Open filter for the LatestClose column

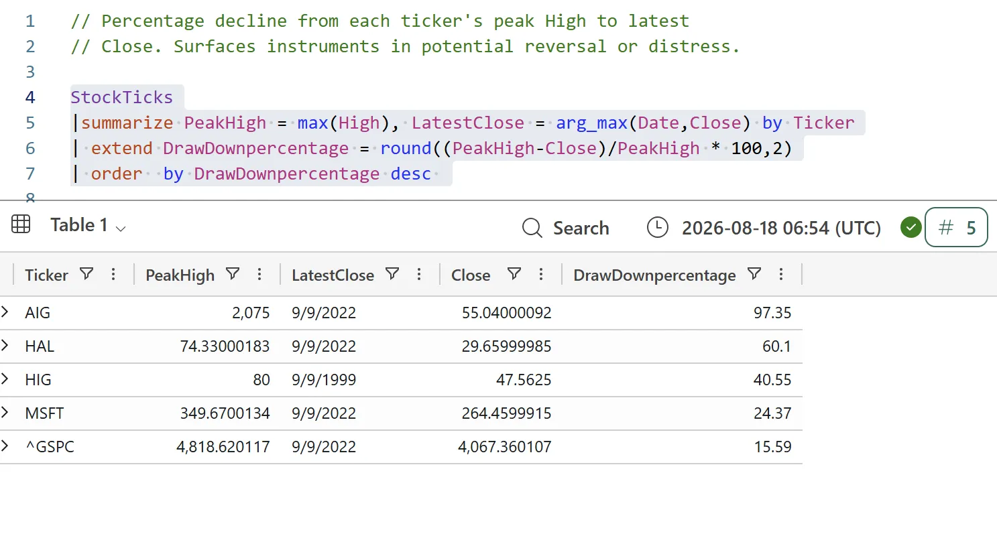pos(392,274)
